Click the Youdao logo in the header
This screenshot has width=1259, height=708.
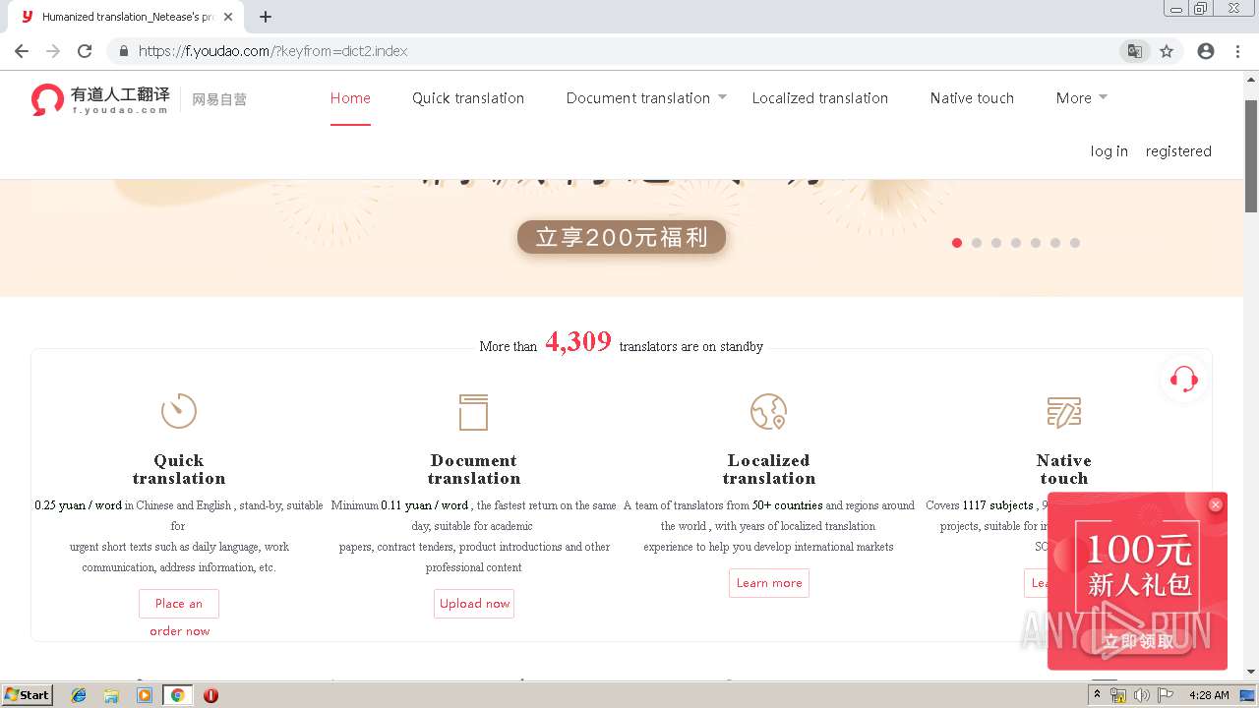tap(100, 99)
